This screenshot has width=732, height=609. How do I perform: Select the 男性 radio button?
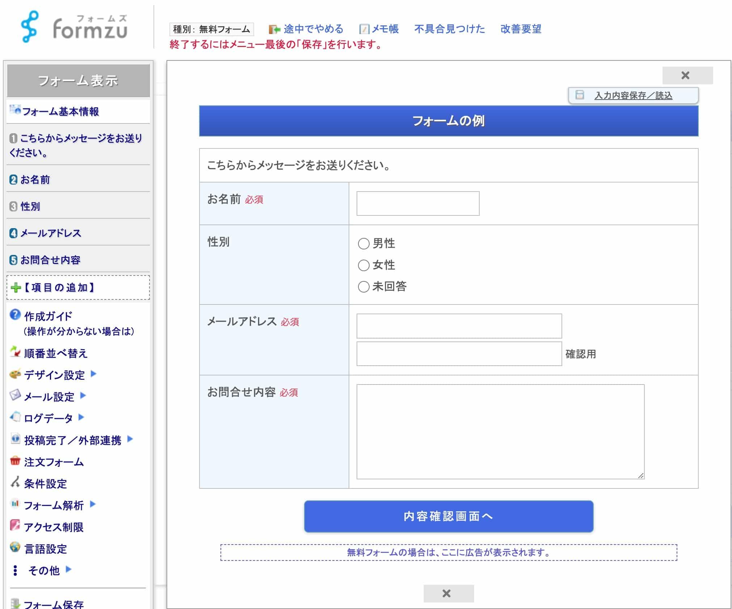[363, 244]
